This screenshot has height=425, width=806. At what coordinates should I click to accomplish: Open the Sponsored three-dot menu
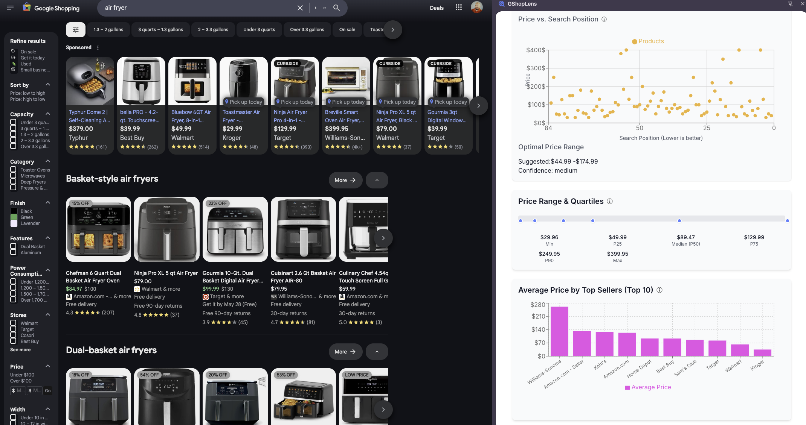point(98,48)
